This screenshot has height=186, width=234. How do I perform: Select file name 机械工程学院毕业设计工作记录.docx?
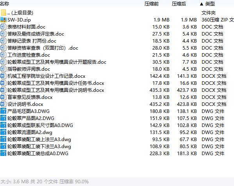(x=46, y=76)
